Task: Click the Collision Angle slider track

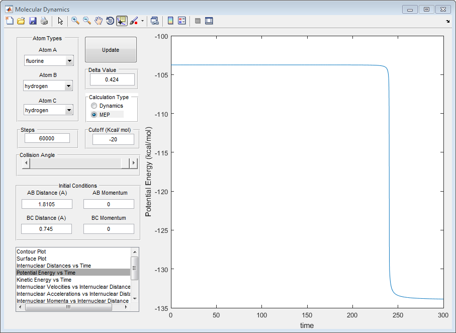Action: [75, 163]
